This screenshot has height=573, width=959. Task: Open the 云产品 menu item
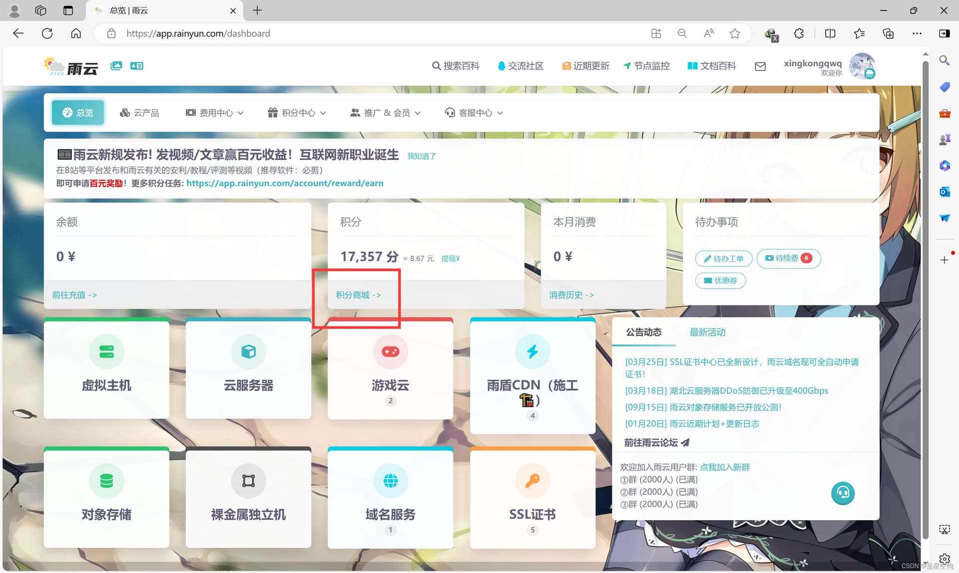point(139,113)
